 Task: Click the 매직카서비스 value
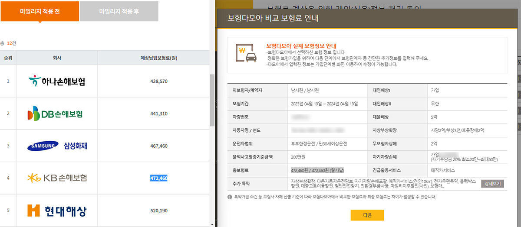pos(442,170)
